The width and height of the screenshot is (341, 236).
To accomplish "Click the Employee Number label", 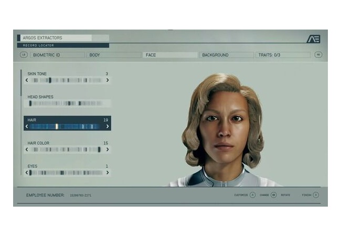I will click(45, 195).
